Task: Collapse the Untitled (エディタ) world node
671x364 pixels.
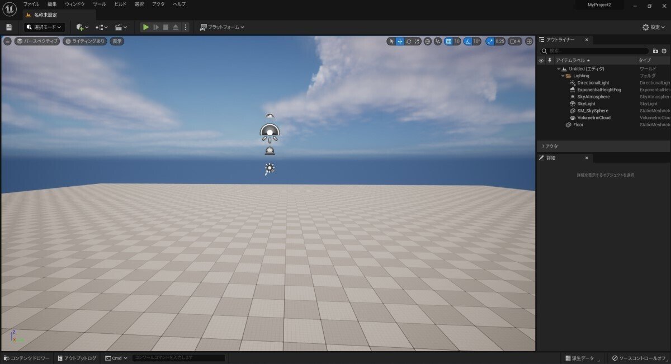Action: click(558, 69)
